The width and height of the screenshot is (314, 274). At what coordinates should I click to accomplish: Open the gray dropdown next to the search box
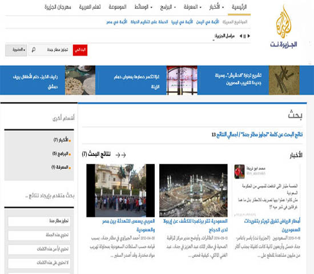[16, 50]
